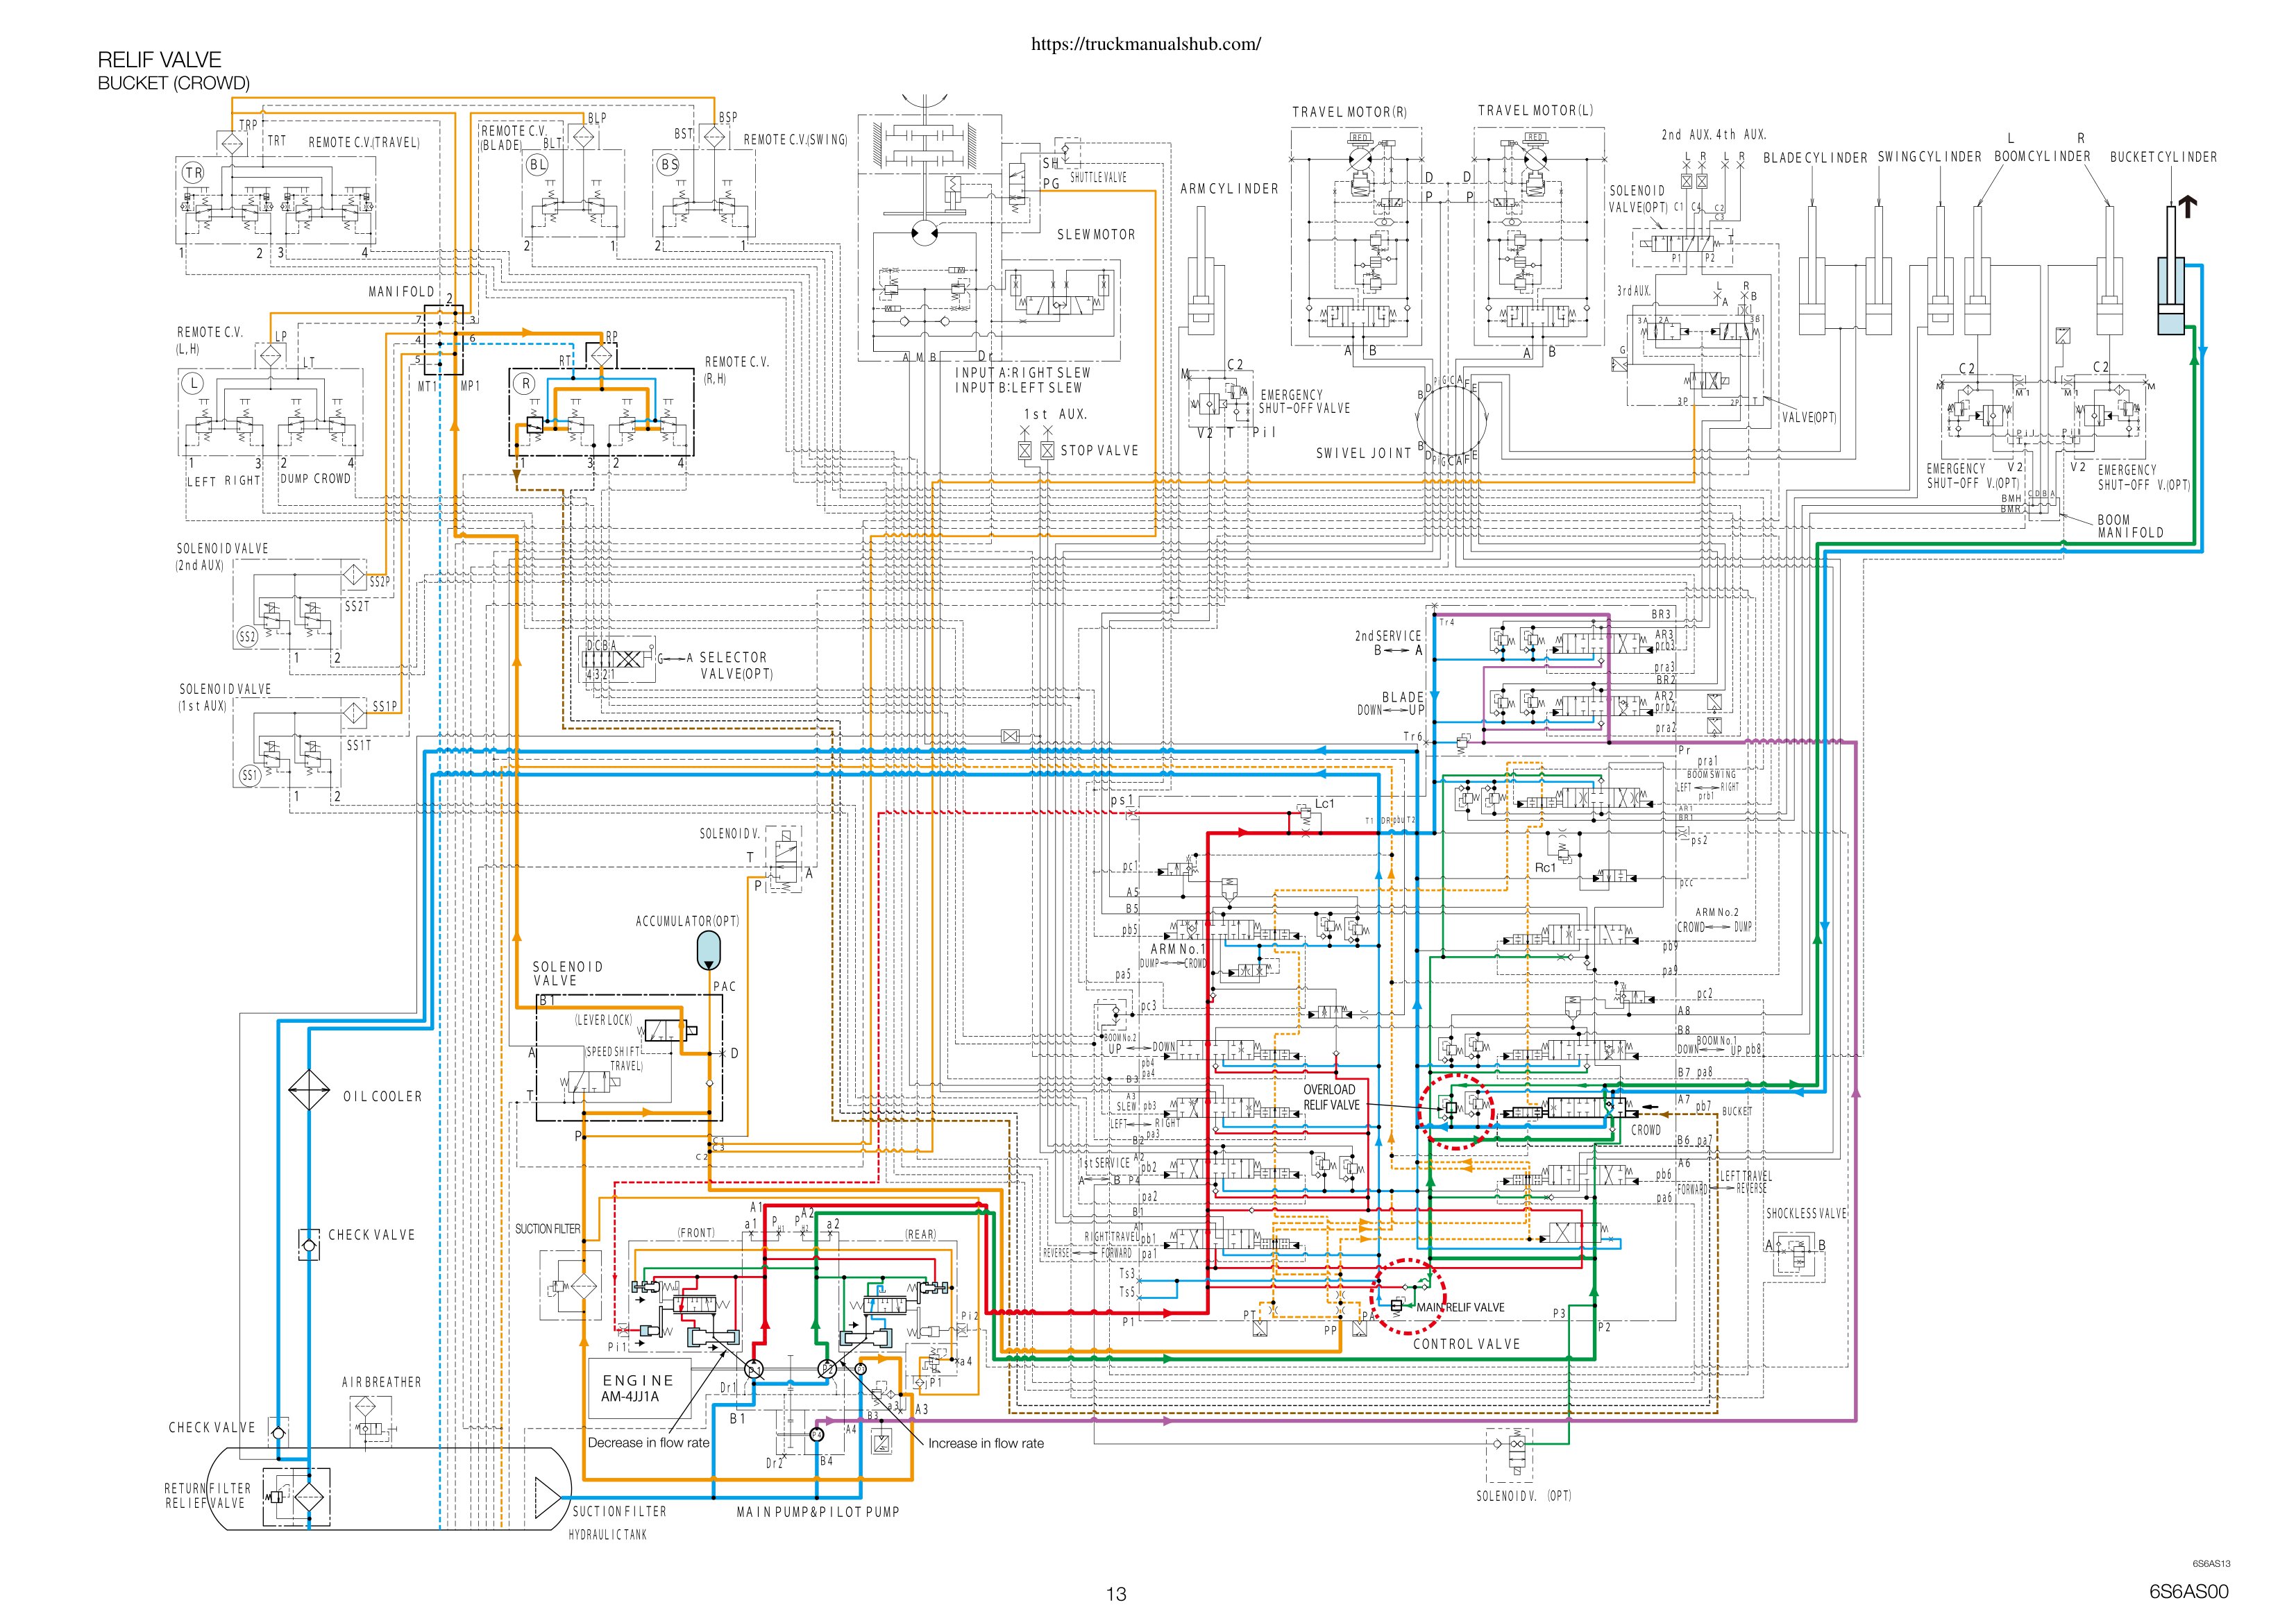Image resolution: width=2296 pixels, height=1623 pixels.
Task: Click the circled TR travel control valve marker
Action: (x=194, y=173)
